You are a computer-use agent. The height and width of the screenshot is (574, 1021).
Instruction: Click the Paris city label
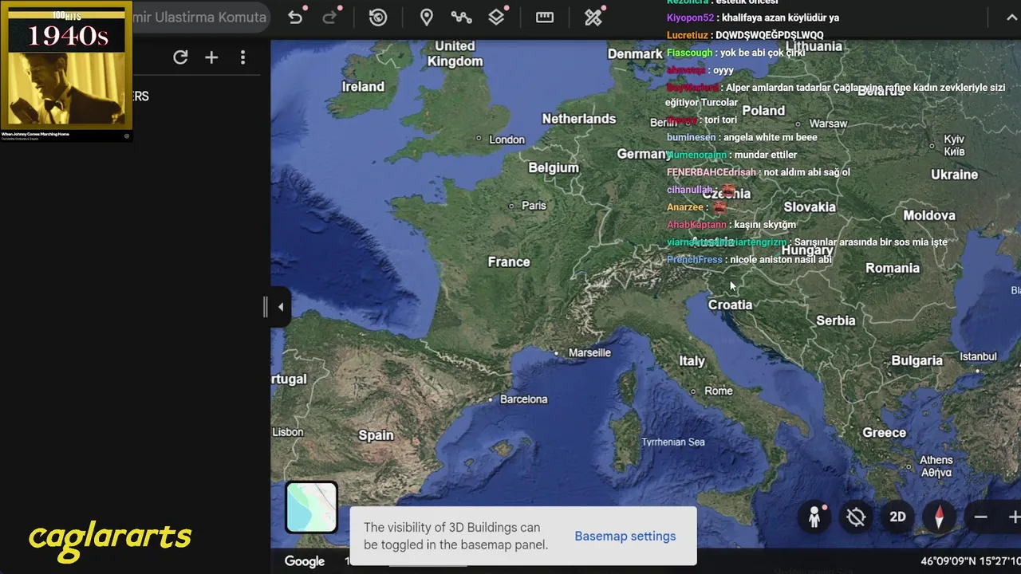534,205
